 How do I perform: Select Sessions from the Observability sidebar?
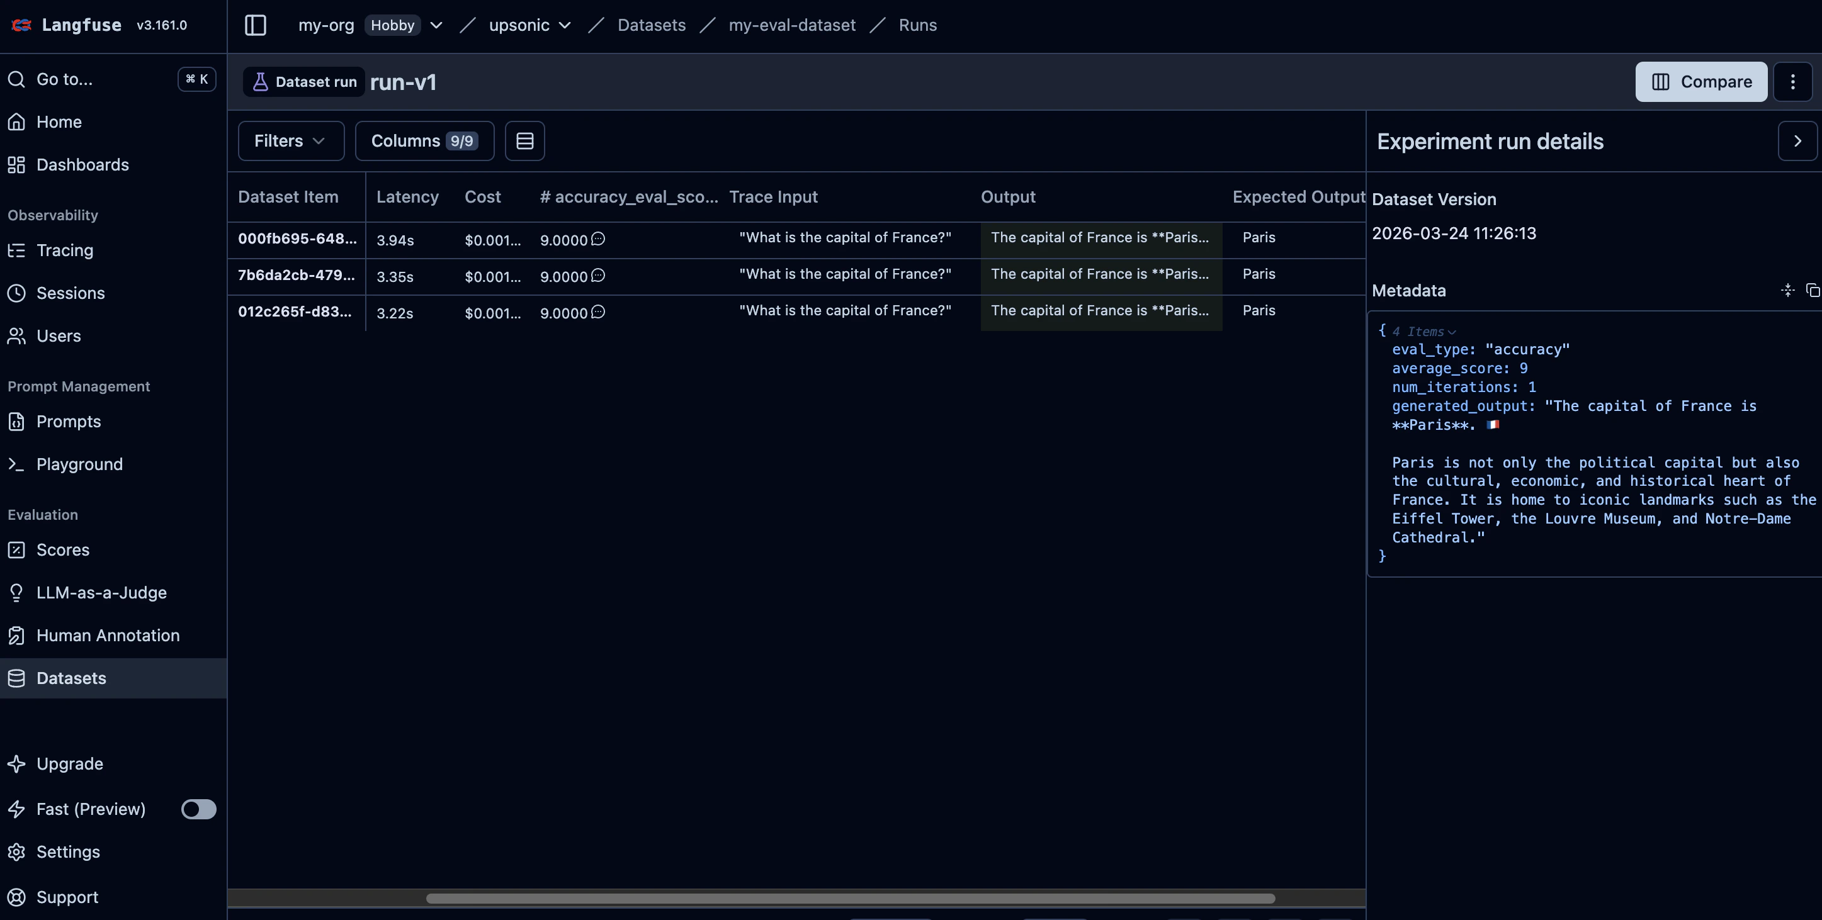pos(70,293)
